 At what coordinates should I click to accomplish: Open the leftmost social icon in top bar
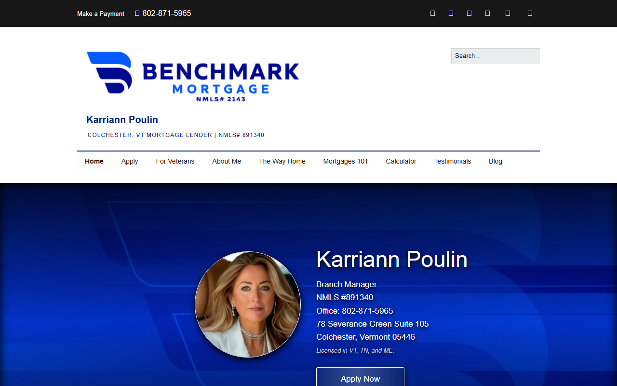432,14
